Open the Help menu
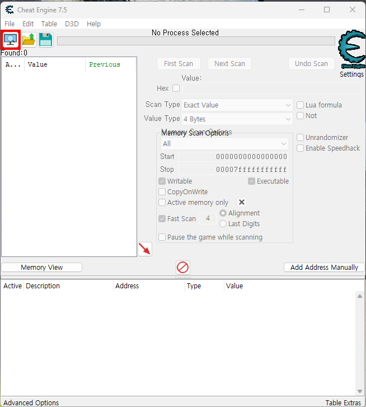The width and height of the screenshot is (366, 407). click(x=93, y=24)
